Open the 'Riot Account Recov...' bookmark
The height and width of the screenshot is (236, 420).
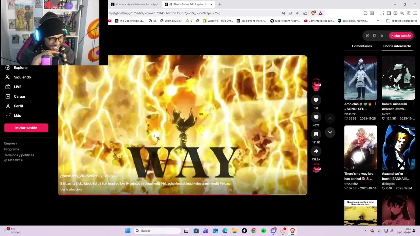click(x=285, y=21)
